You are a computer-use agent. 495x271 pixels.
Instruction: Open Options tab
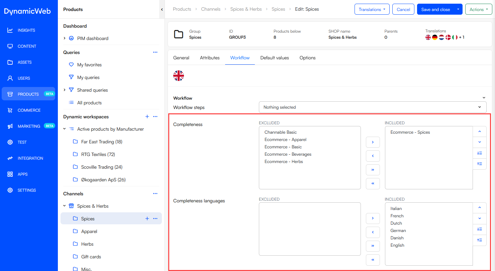pos(307,58)
